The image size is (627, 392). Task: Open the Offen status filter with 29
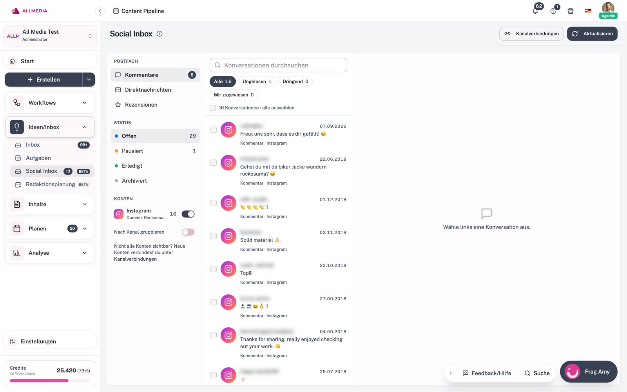coord(155,136)
